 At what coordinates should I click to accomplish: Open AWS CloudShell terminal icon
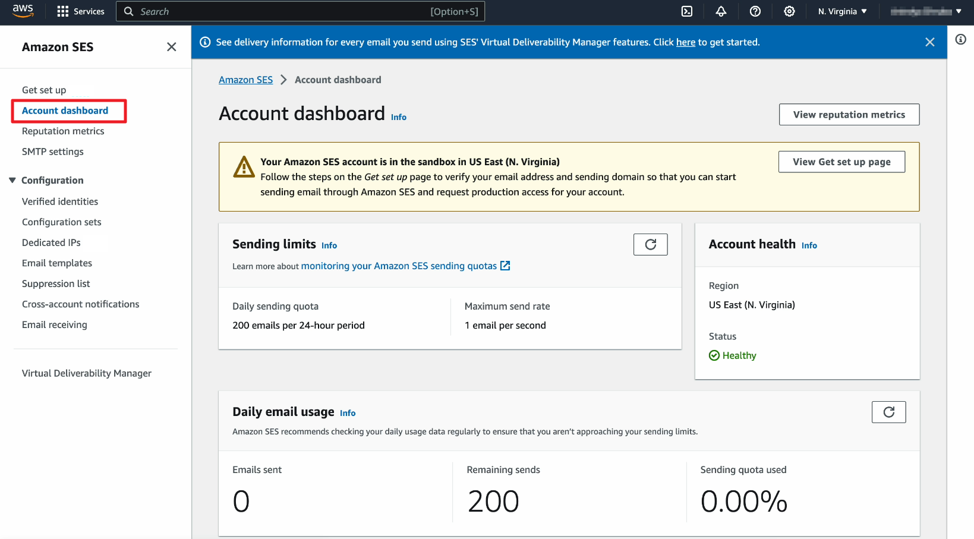click(686, 11)
